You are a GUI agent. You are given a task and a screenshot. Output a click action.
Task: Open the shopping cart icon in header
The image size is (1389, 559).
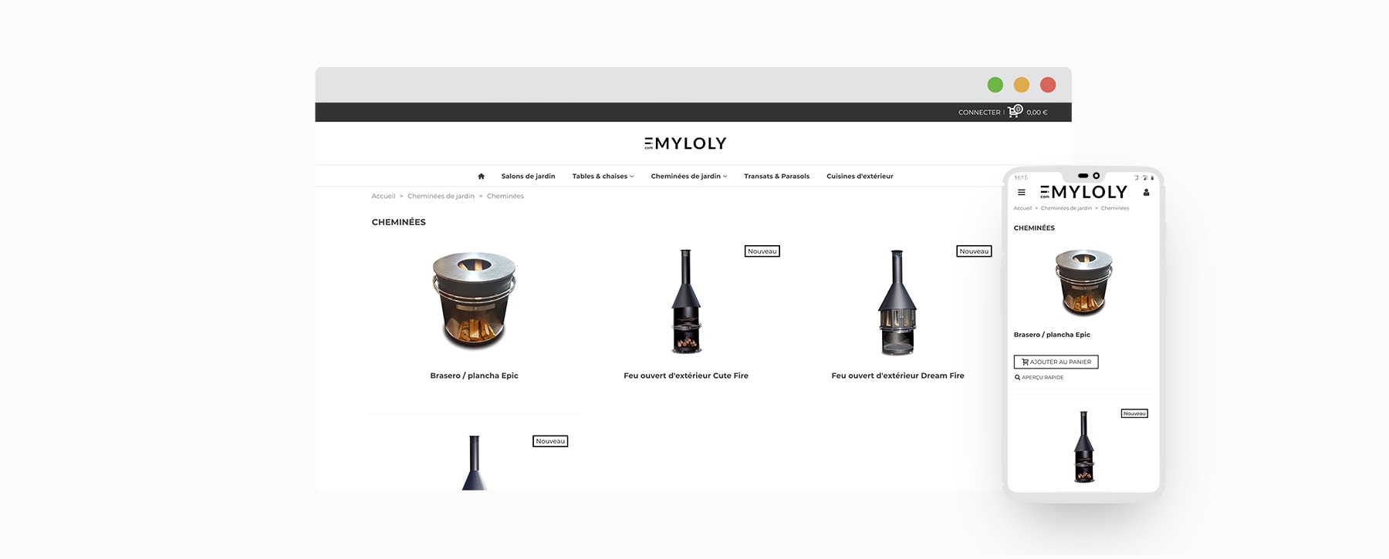coord(1015,111)
